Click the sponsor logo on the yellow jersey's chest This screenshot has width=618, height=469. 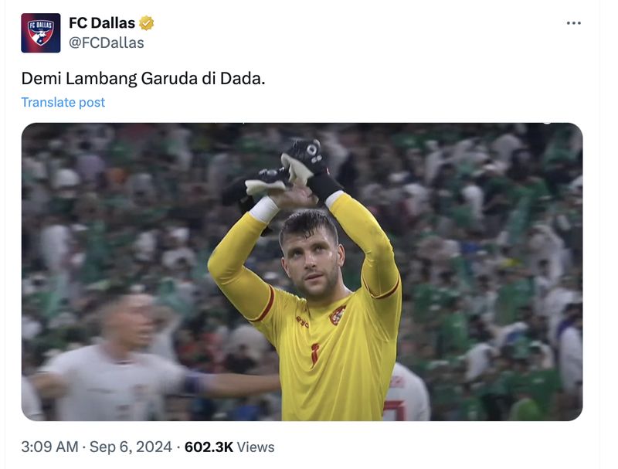pyautogui.click(x=302, y=322)
